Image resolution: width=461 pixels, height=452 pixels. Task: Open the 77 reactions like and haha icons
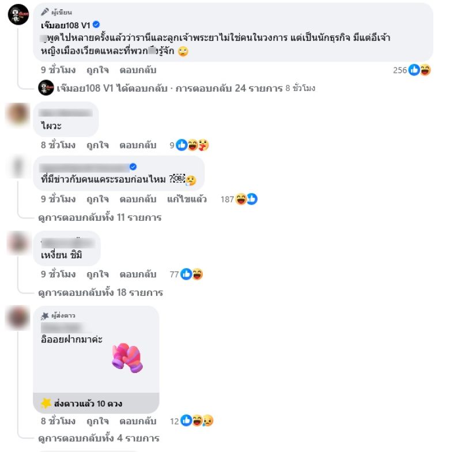point(192,274)
